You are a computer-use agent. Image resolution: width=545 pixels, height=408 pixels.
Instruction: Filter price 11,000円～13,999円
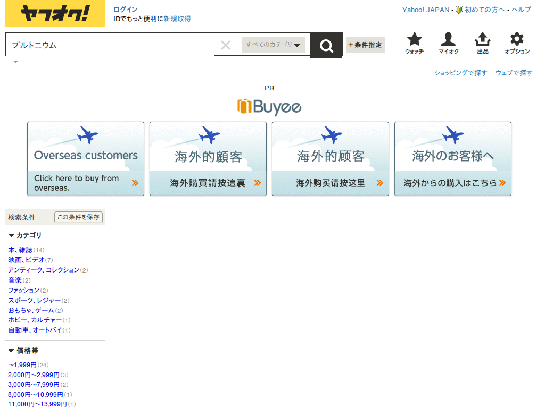coord(37,404)
